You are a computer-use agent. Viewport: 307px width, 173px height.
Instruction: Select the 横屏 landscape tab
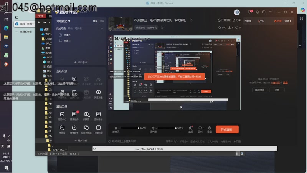(95, 21)
